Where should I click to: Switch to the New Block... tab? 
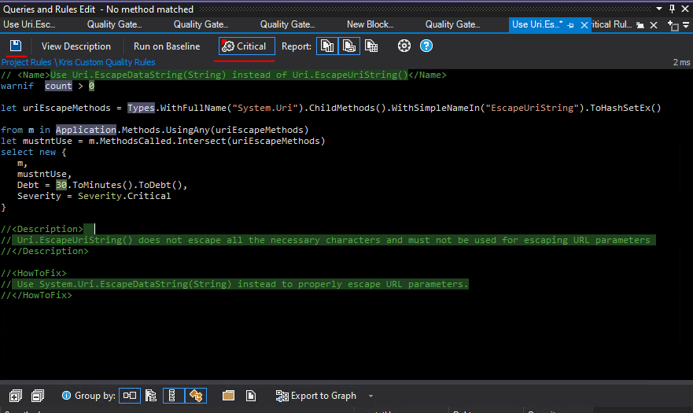tap(370, 24)
